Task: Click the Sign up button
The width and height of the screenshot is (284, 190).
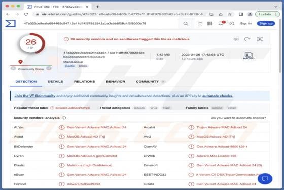Action: [266, 23]
